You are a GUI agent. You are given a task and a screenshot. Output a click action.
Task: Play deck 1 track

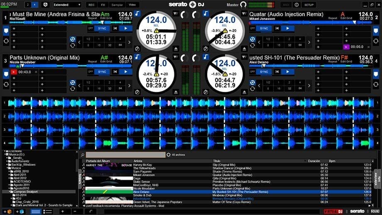(126, 28)
